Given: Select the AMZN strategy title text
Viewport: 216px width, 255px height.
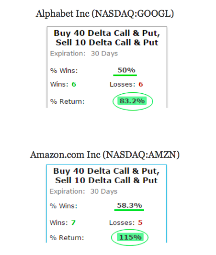Looking at the screenshot, I should (106, 176).
